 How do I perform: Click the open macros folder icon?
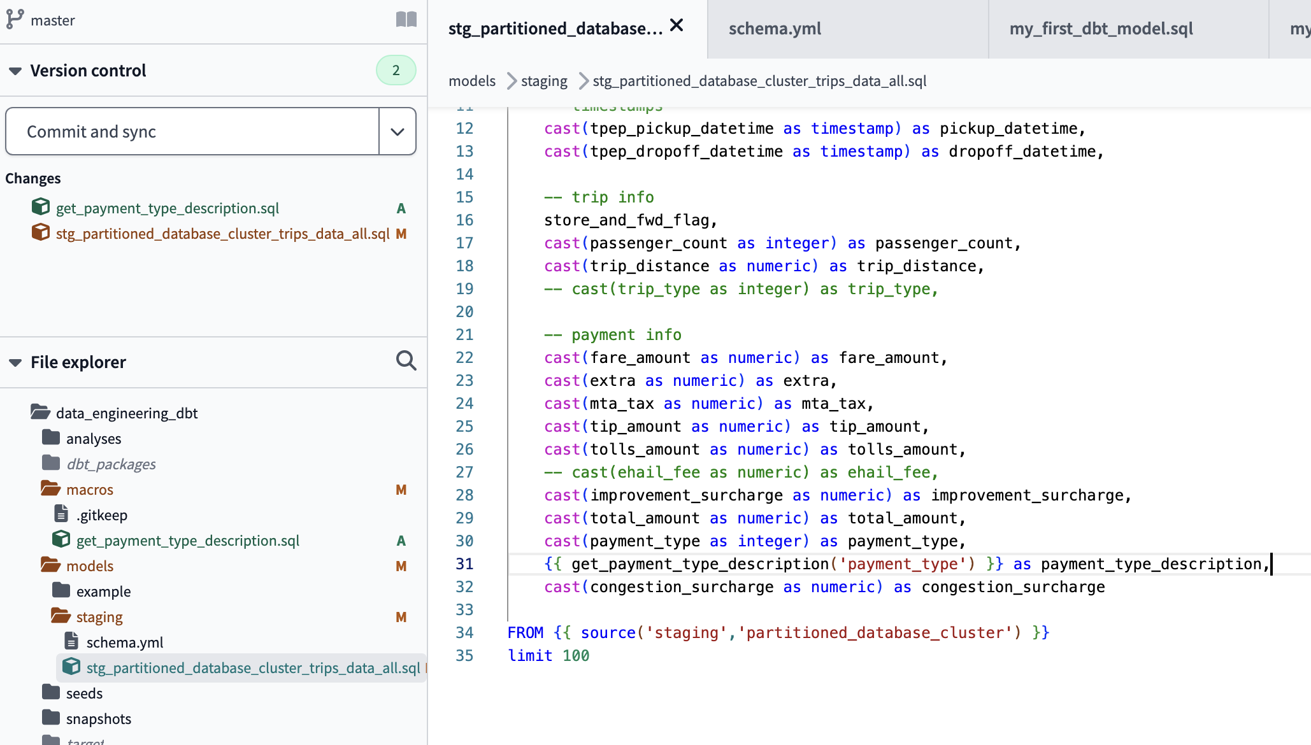pyautogui.click(x=51, y=488)
